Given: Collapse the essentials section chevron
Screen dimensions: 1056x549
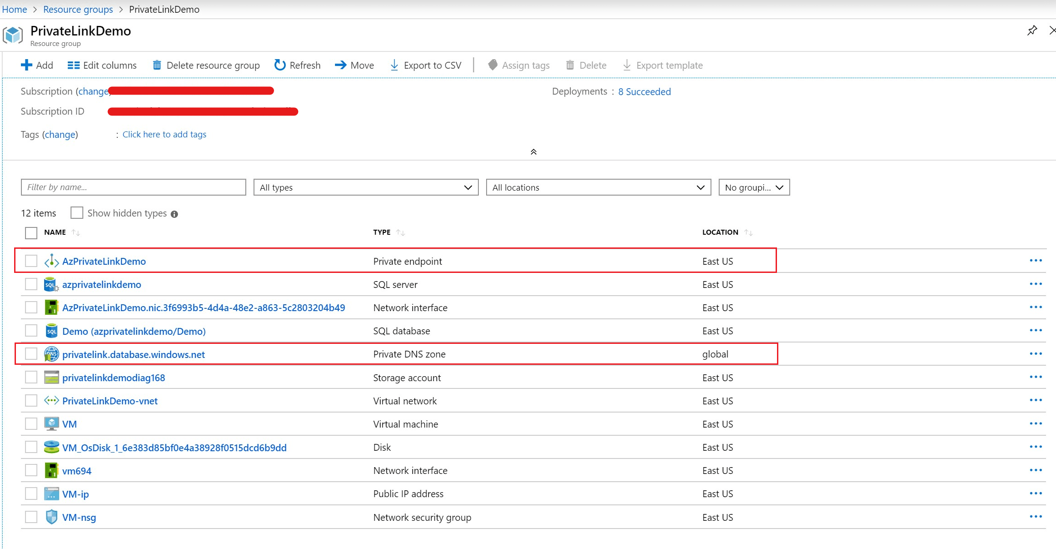Looking at the screenshot, I should point(533,152).
